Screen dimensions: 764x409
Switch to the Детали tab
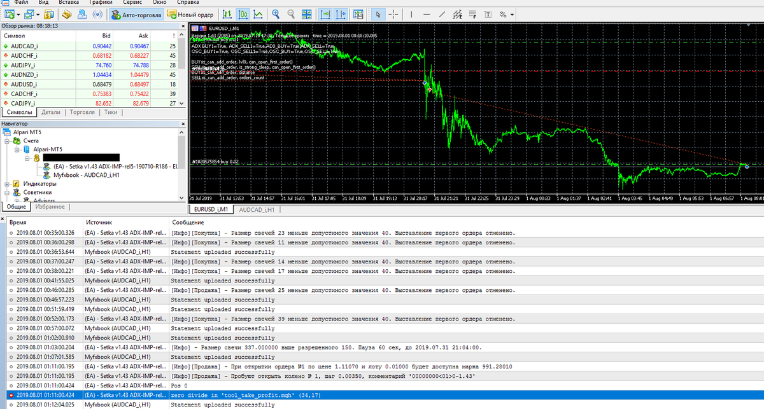point(51,112)
